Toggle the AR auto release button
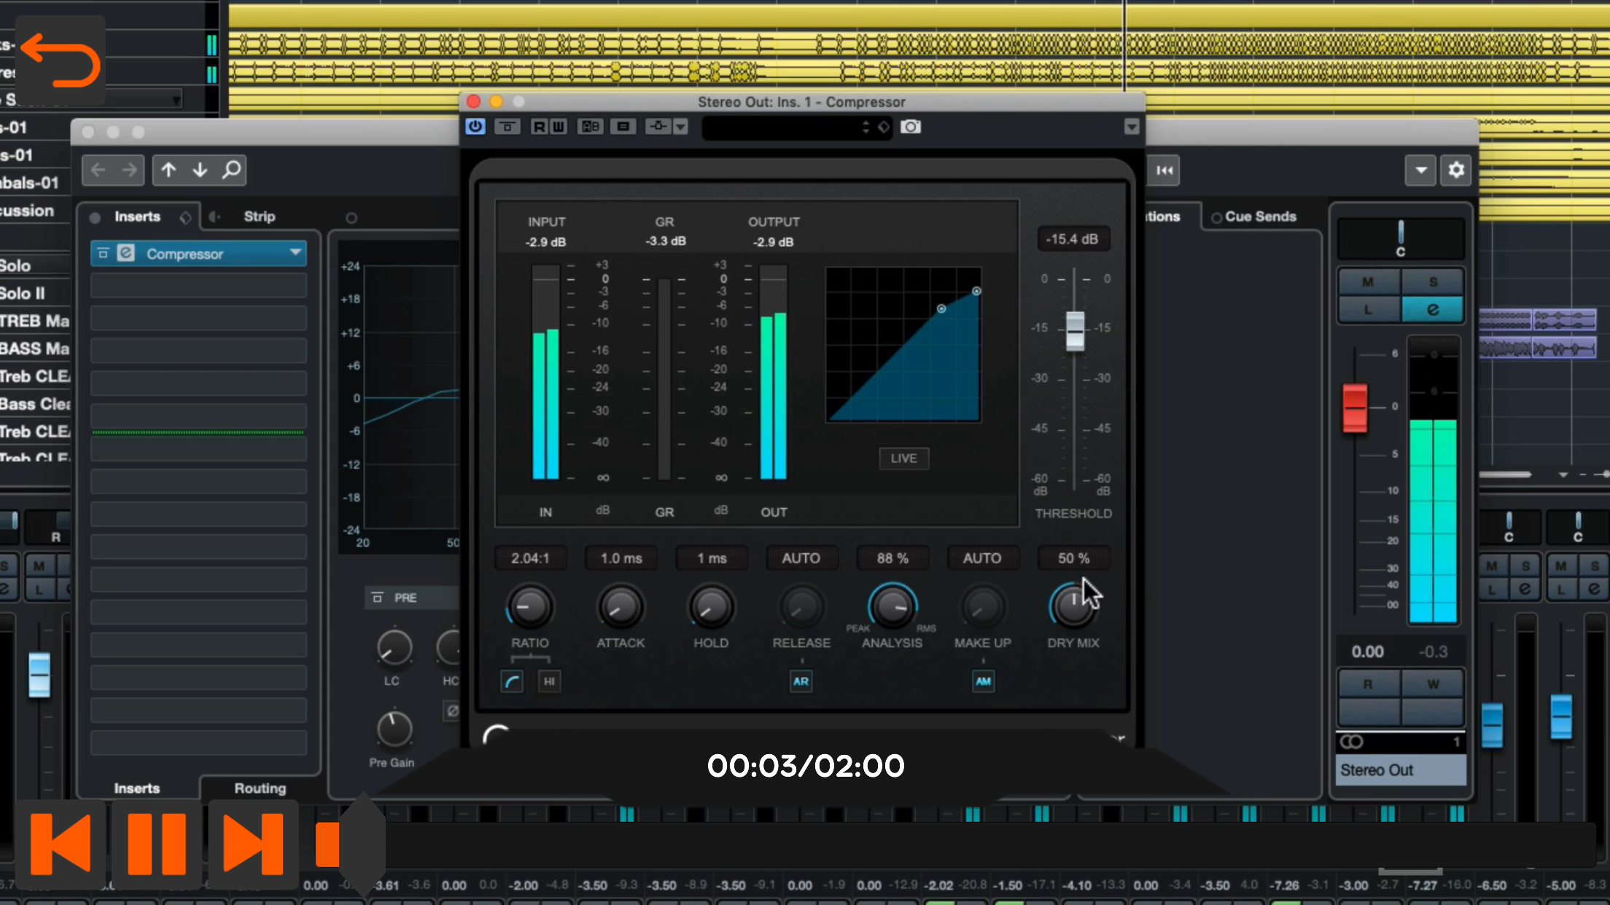Viewport: 1610px width, 905px height. 801,681
